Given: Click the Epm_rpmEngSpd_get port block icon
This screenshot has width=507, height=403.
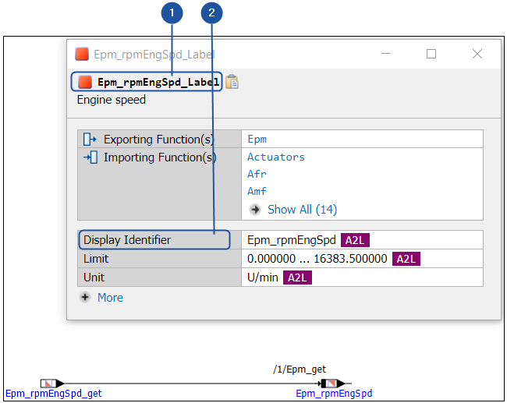Looking at the screenshot, I should point(52,384).
